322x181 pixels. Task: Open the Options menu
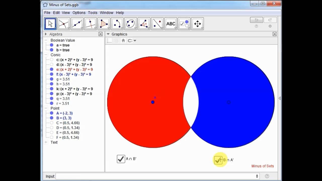point(79,13)
